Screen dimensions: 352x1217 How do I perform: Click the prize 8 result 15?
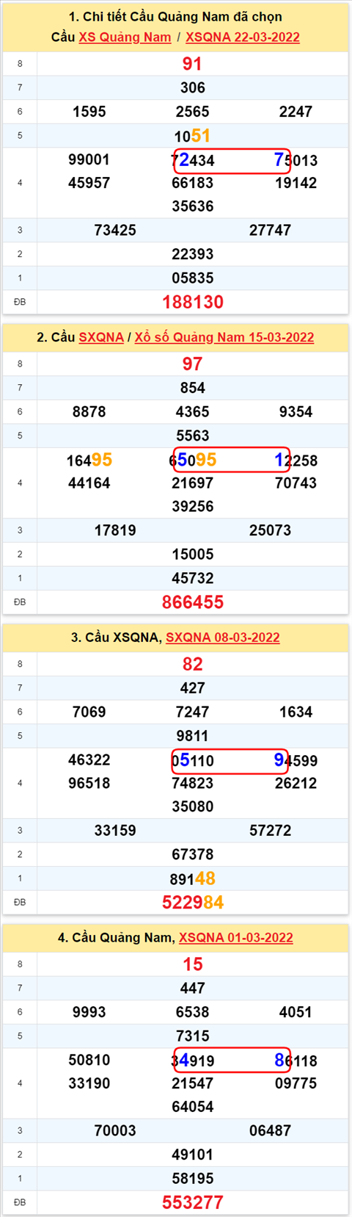193,964
